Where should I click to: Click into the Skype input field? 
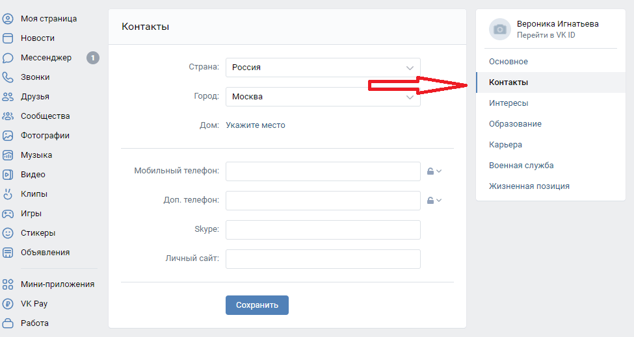pyautogui.click(x=323, y=230)
